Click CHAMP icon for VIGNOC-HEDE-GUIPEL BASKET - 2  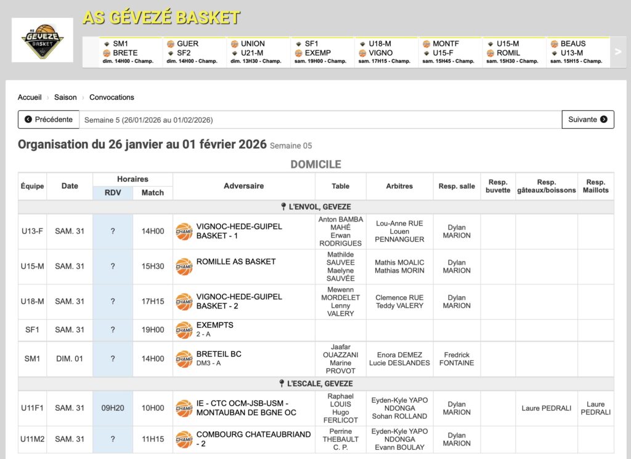[184, 302]
